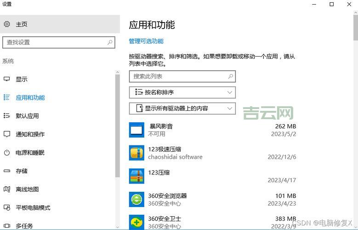Minimize the 设置 window

pos(314,4)
